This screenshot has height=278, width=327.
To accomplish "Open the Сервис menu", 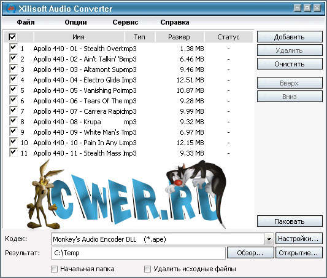I will tap(125, 22).
